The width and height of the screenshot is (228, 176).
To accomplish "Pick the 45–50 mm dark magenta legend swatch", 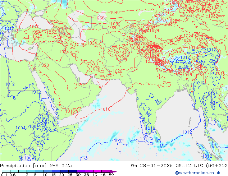I will click(x=106, y=171).
